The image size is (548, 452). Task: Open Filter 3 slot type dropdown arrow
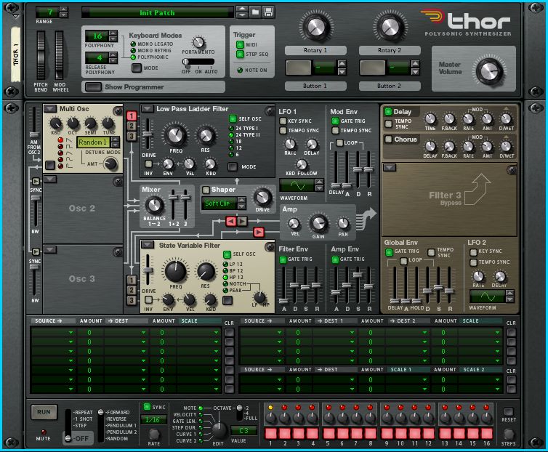(x=390, y=168)
